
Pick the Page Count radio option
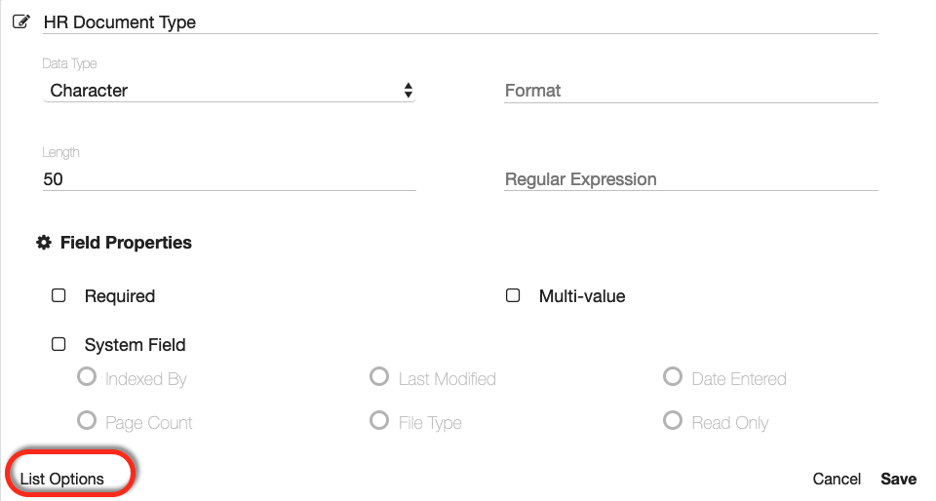point(87,421)
